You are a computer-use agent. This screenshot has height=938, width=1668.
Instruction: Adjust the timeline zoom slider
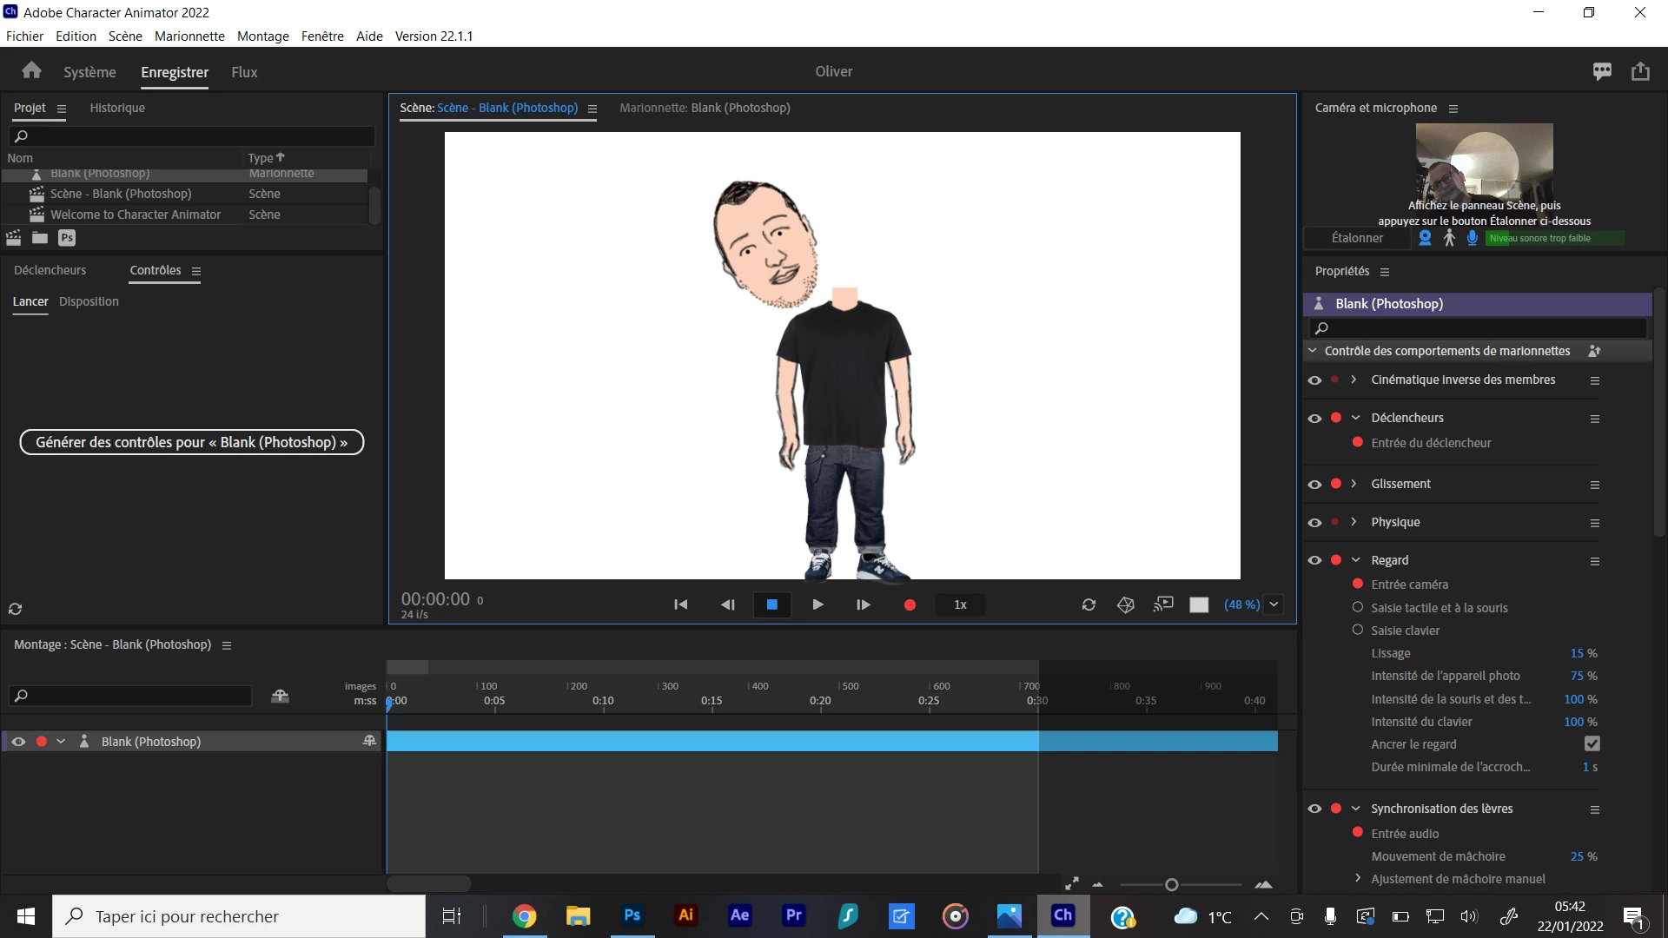[x=1172, y=885]
